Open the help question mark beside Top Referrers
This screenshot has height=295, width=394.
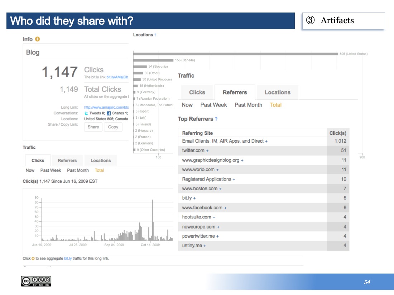coord(216,119)
